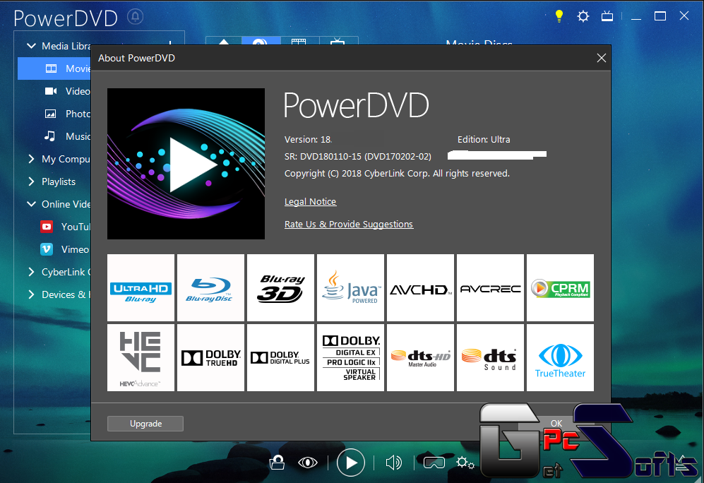Collapse the Media Library tree
Image resolution: width=704 pixels, height=483 pixels.
click(x=32, y=46)
